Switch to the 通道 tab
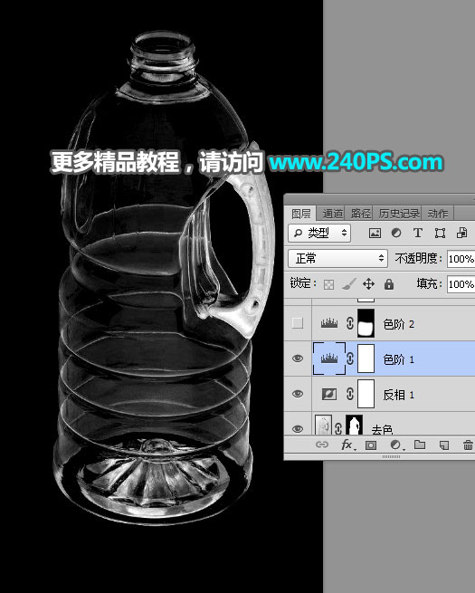Viewport: 475px width, 593px height. click(x=333, y=214)
